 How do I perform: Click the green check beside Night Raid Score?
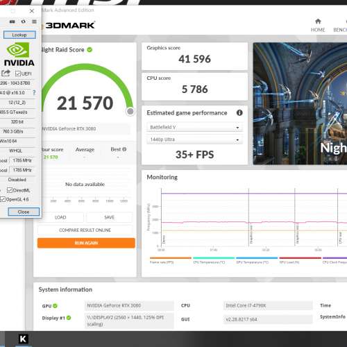(90, 50)
